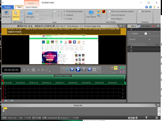Click the pink right range marker
Viewport: 162px width, 121px height.
click(x=124, y=72)
